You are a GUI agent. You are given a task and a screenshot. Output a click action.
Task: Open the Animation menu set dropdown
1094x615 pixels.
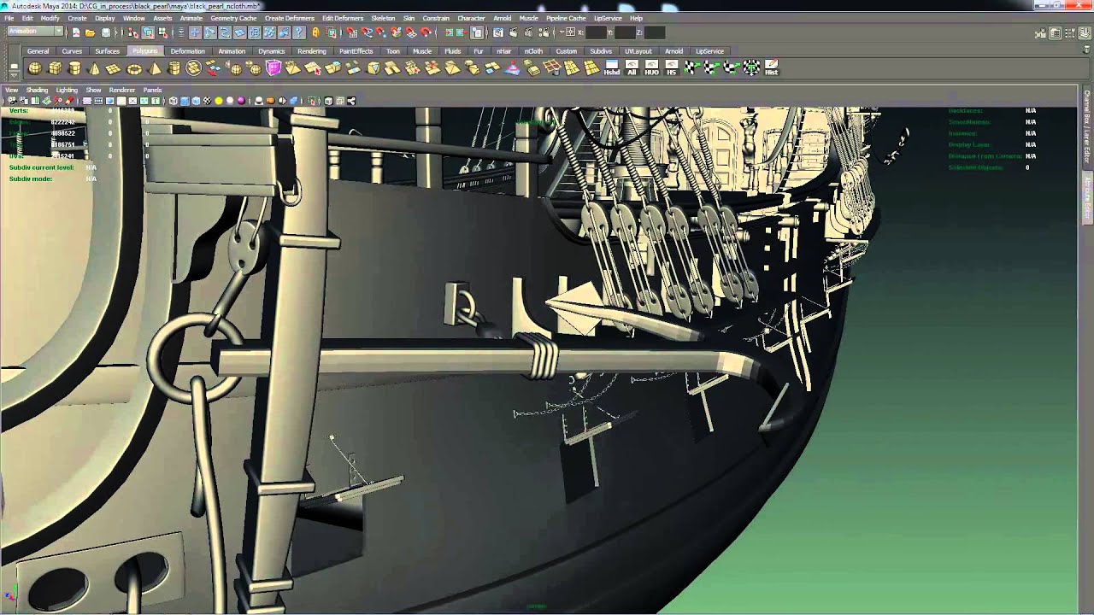point(35,32)
